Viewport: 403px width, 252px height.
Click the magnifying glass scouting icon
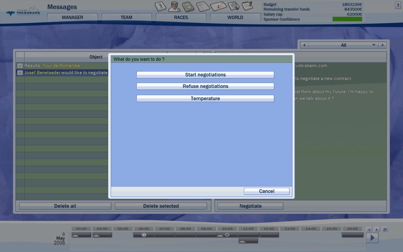tap(233, 6)
